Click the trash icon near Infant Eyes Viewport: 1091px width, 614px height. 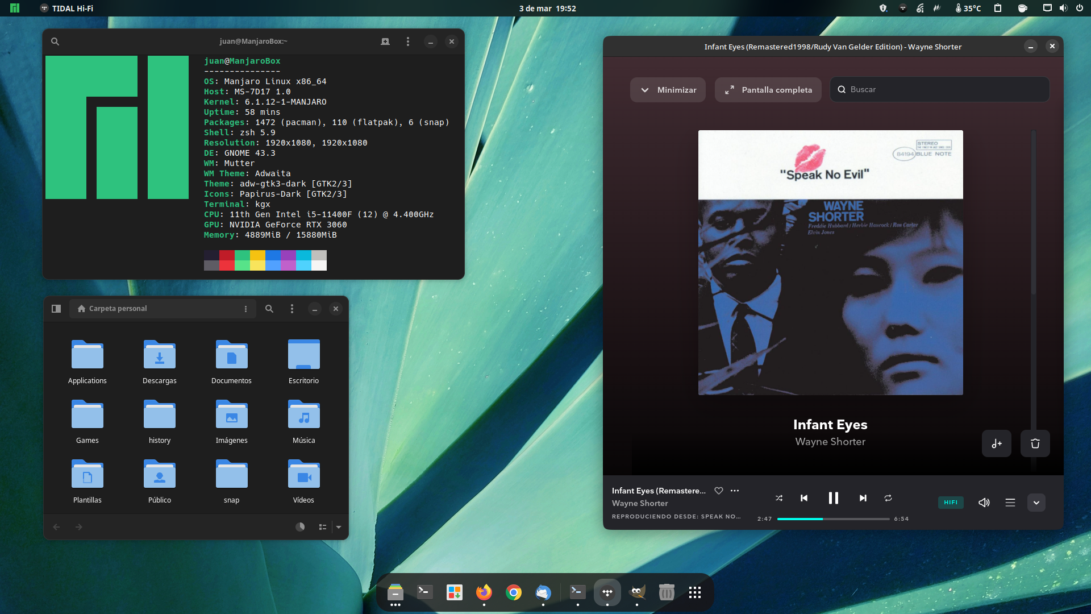click(x=1035, y=443)
